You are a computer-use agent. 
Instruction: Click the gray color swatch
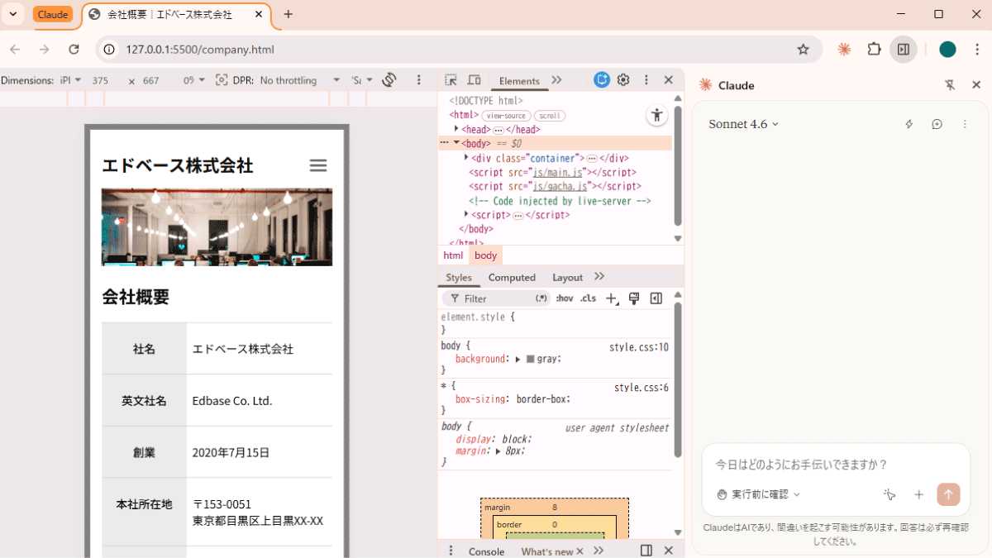point(531,359)
